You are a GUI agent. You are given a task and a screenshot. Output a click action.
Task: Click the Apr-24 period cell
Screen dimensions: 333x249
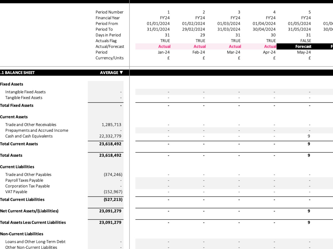click(269, 52)
